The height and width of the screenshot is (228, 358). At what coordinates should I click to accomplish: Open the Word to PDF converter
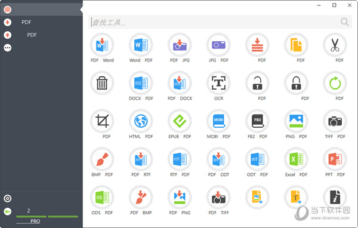tap(141, 45)
